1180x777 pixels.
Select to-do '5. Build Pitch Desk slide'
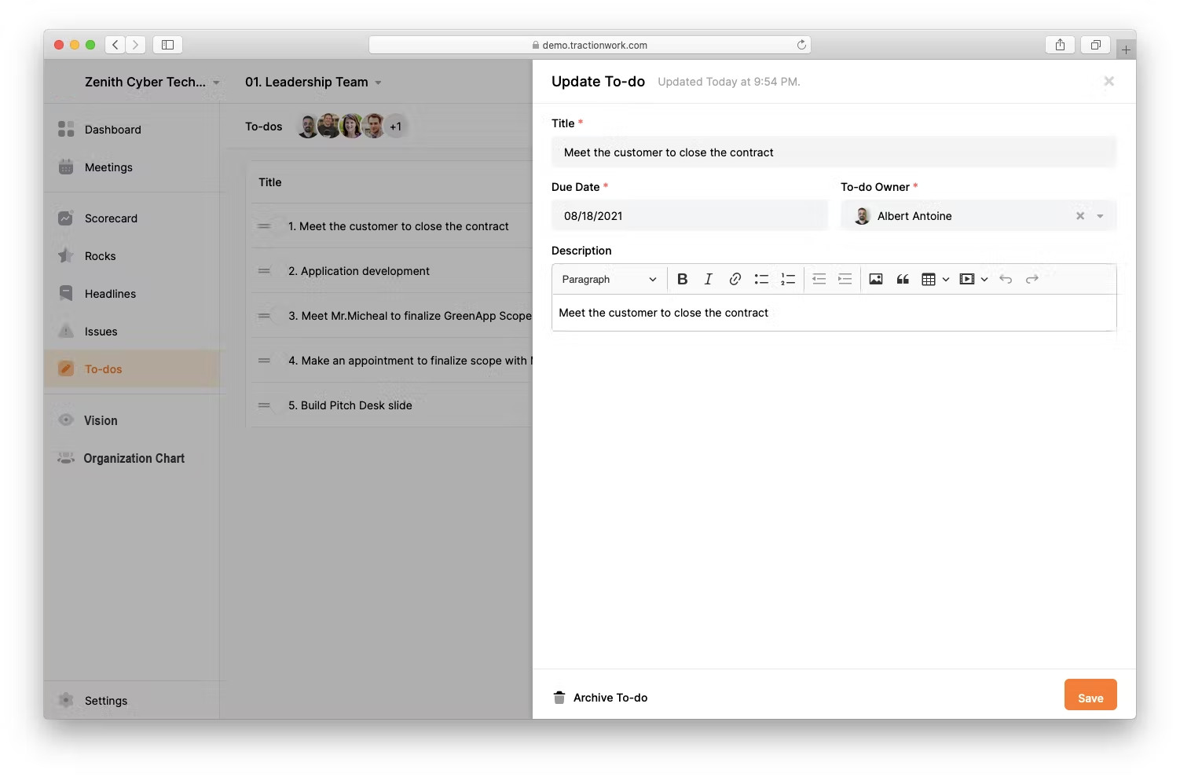(350, 405)
